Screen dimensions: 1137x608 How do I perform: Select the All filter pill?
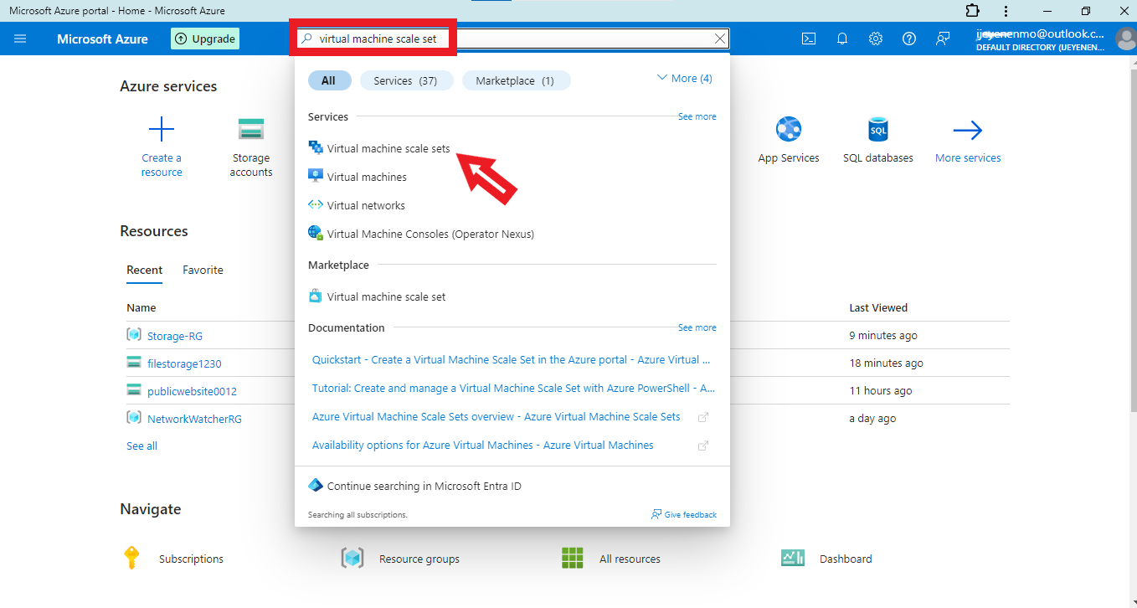coord(328,80)
